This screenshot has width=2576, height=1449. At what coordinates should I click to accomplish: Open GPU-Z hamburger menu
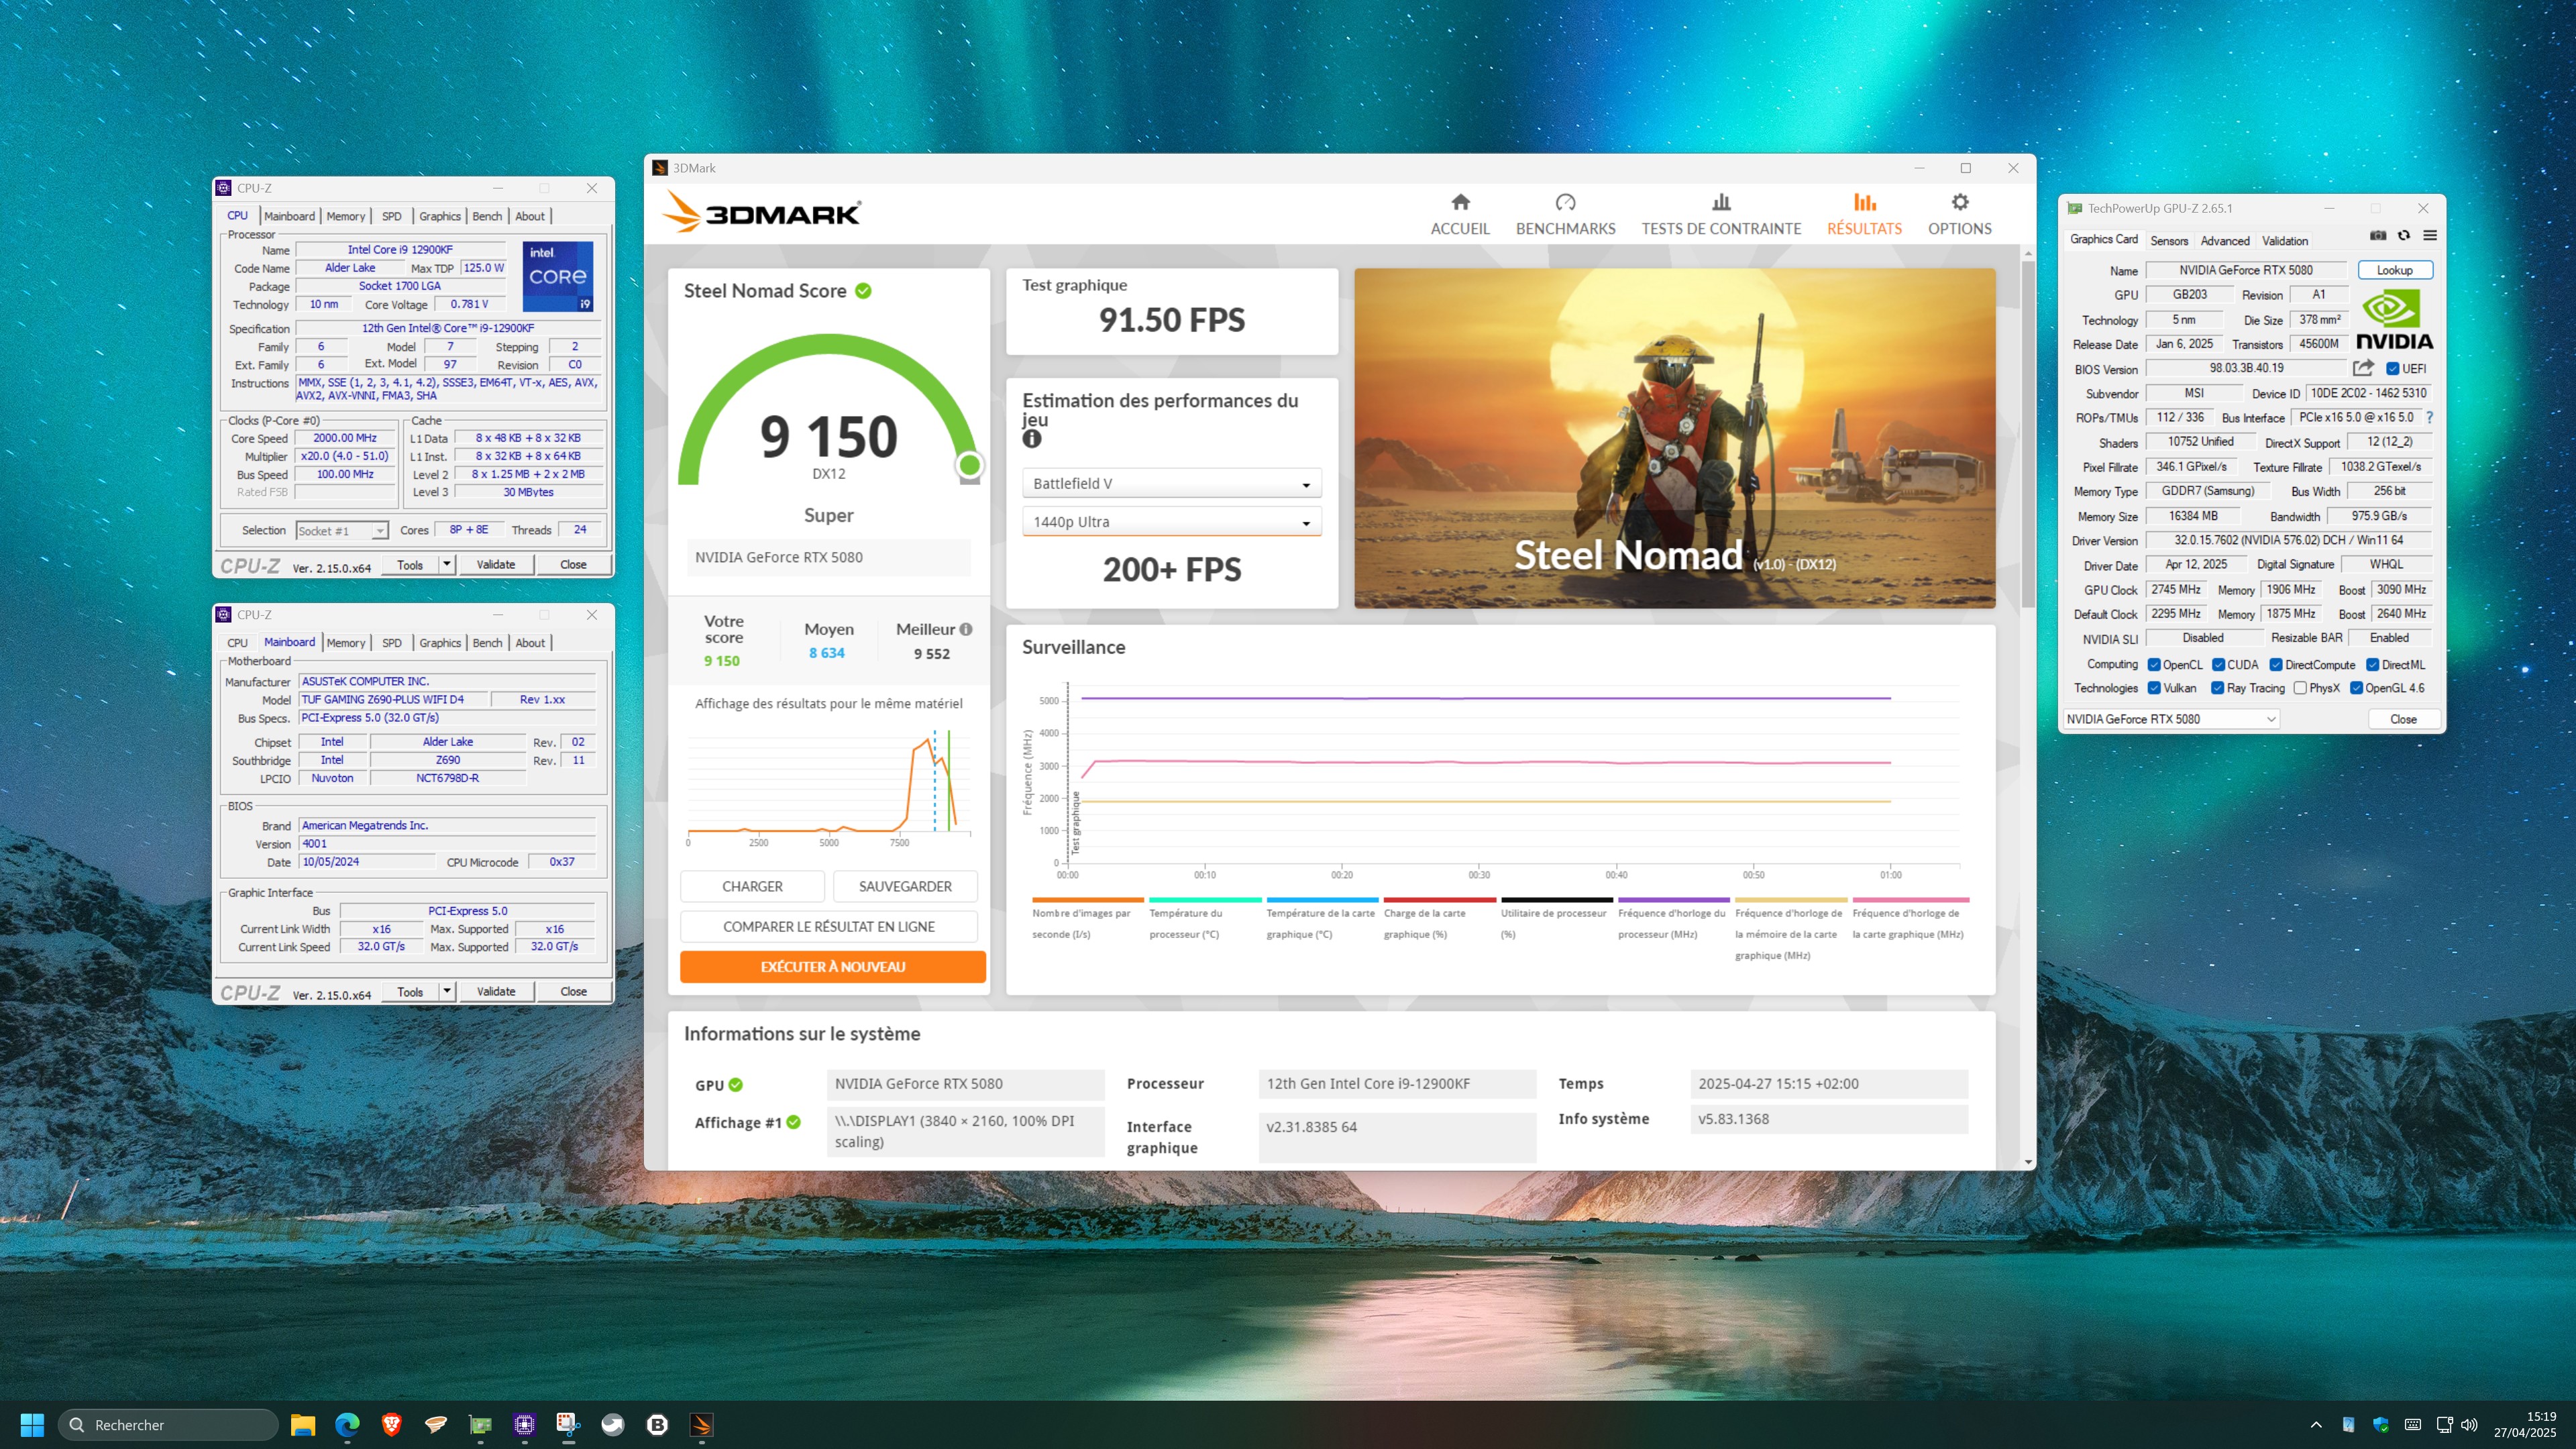[2430, 236]
